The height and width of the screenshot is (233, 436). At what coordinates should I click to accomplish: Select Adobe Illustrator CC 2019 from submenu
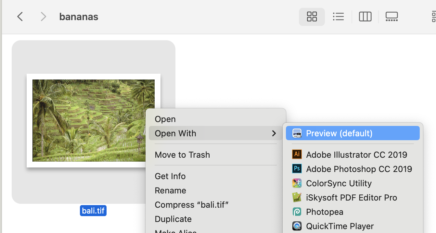click(x=356, y=154)
